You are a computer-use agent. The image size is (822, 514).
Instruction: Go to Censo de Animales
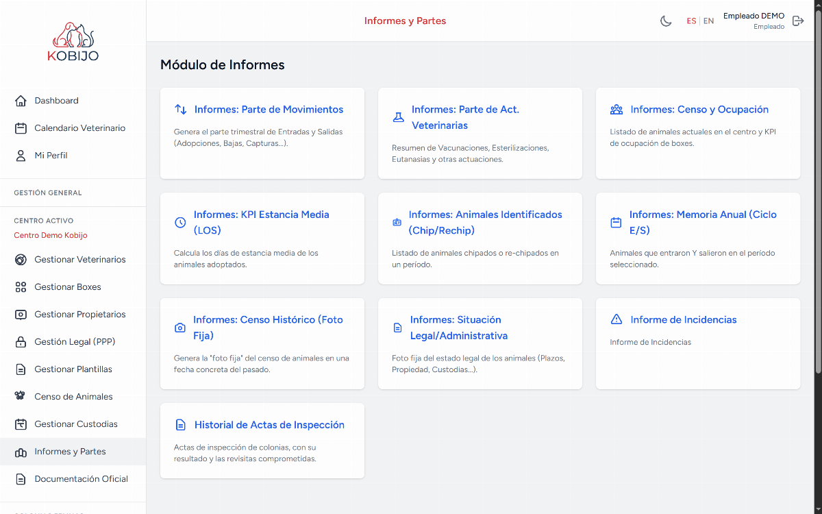(73, 397)
